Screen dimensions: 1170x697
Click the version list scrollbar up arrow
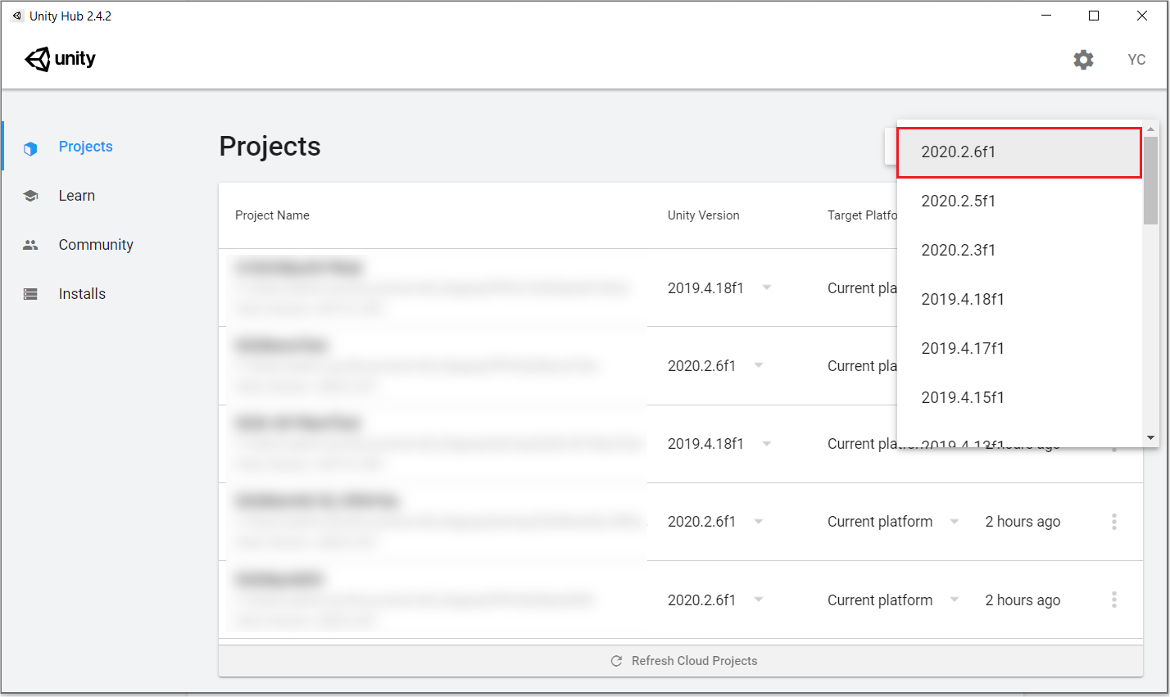pos(1150,129)
